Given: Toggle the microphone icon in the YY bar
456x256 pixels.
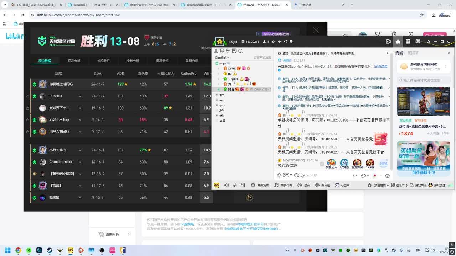Looking at the screenshot, I should [x=235, y=185].
